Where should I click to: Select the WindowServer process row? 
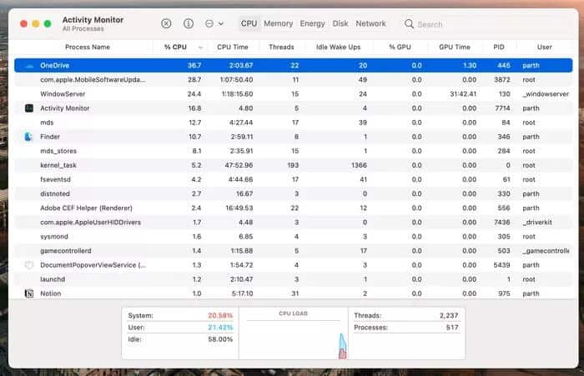(293, 94)
